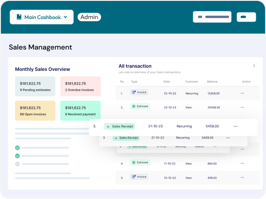Click the invoice icon in row 1
This screenshot has height=199, width=266.
click(133, 92)
